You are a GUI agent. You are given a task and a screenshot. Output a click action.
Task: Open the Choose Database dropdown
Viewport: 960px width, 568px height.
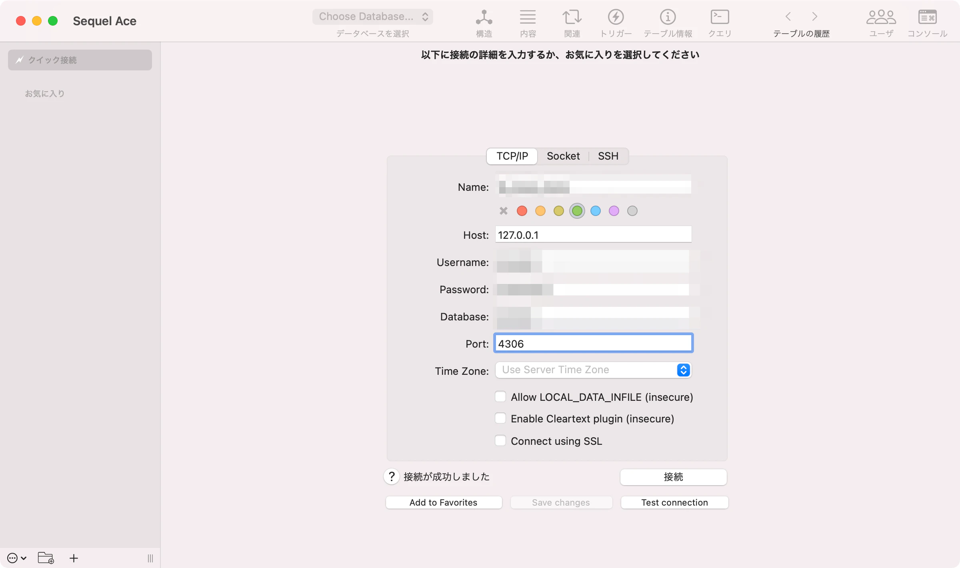pyautogui.click(x=373, y=17)
